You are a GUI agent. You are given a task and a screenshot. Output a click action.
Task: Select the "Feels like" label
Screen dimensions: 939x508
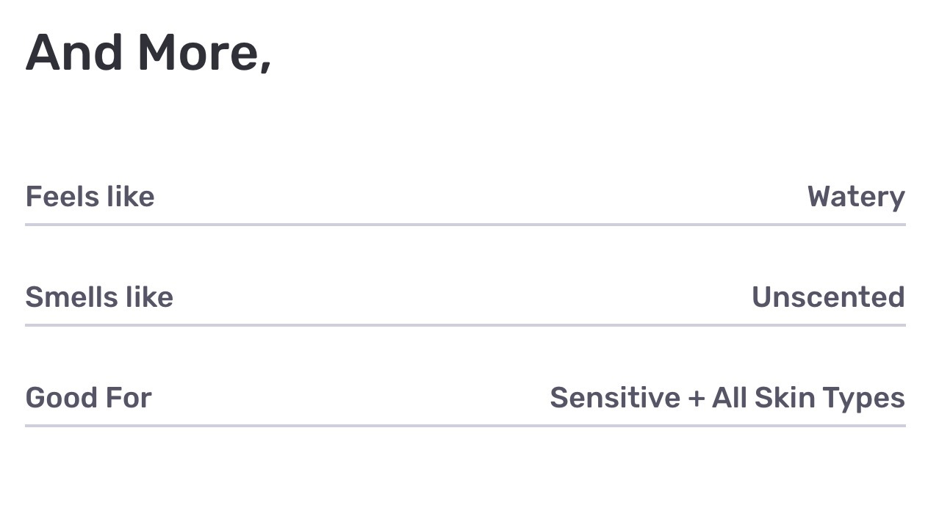click(x=90, y=197)
